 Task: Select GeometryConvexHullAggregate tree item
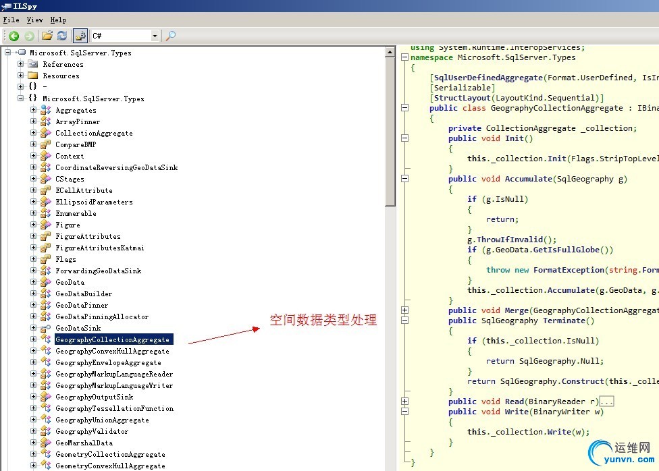pyautogui.click(x=110, y=466)
